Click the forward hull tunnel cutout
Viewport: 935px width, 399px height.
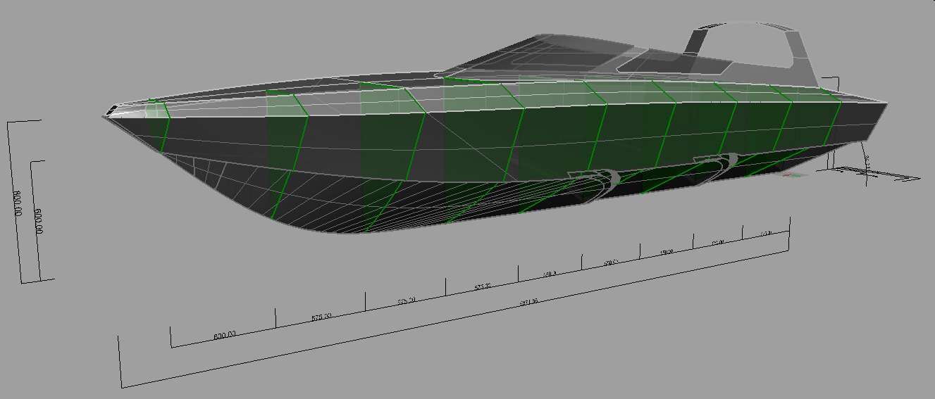pos(598,180)
